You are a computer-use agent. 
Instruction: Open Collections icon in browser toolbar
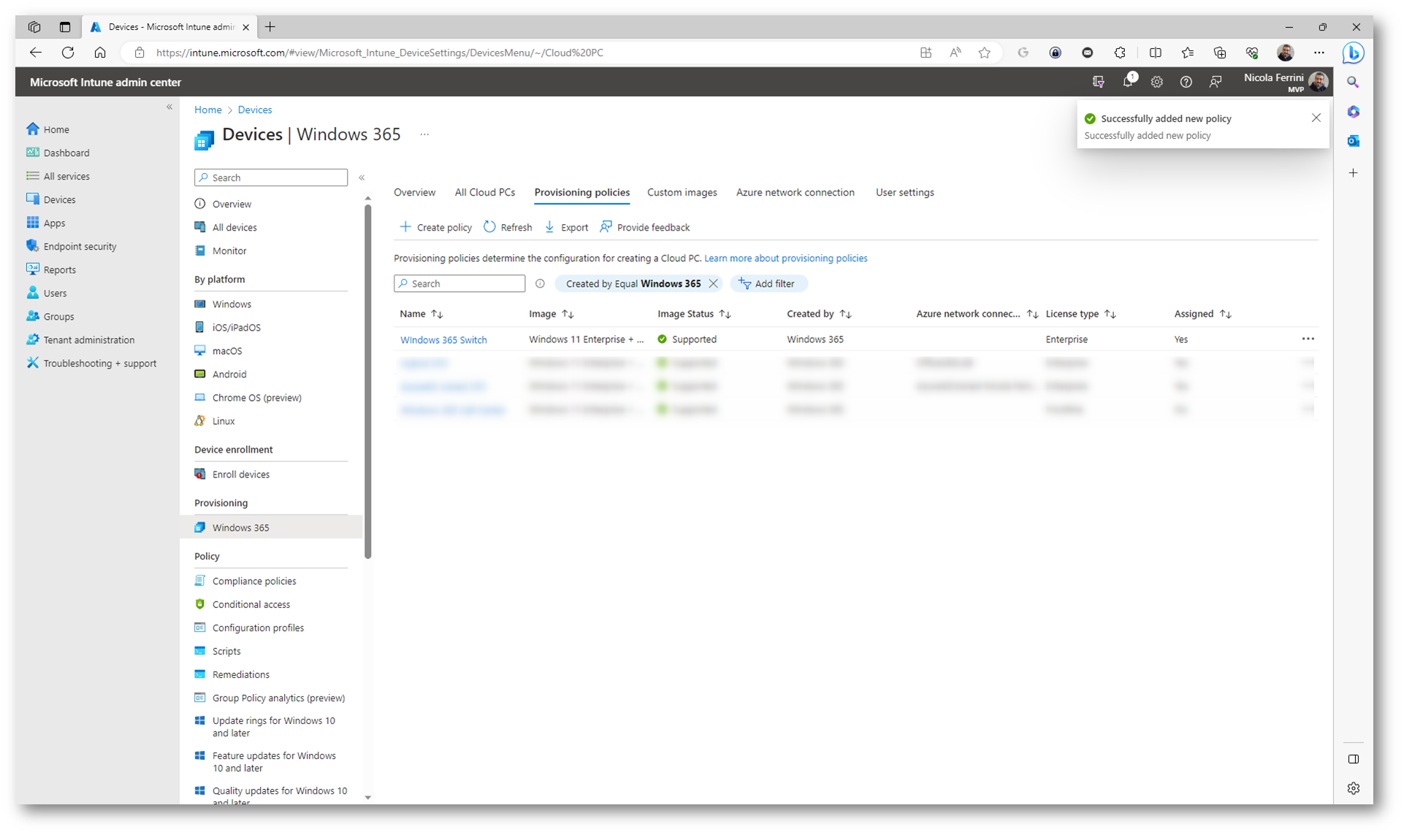1220,53
